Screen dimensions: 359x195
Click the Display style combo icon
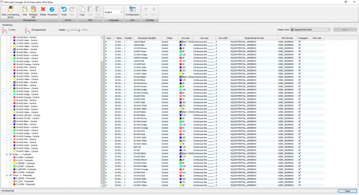(x=292, y=30)
